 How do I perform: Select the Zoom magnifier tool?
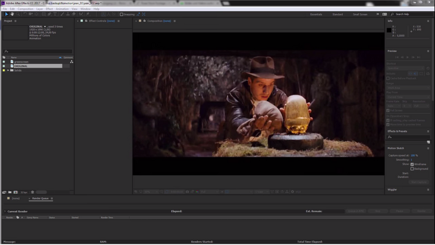(18, 14)
